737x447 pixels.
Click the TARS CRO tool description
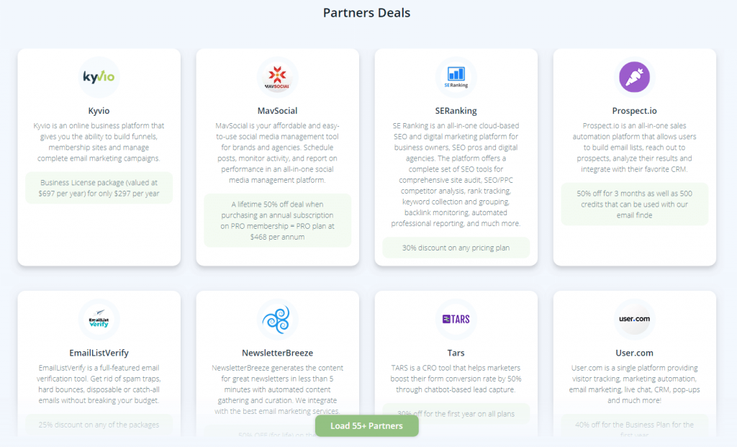click(x=456, y=379)
